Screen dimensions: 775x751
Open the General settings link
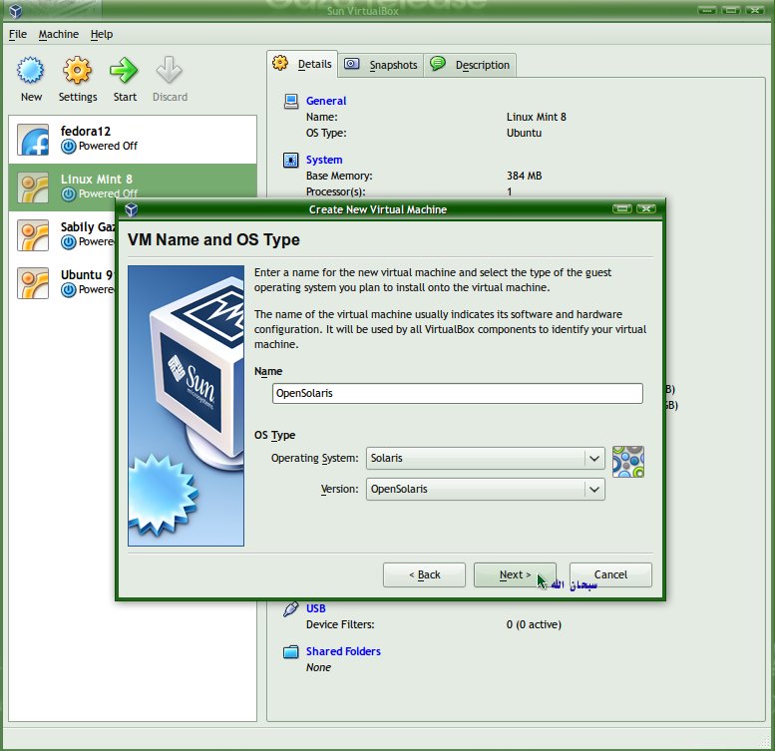326,101
